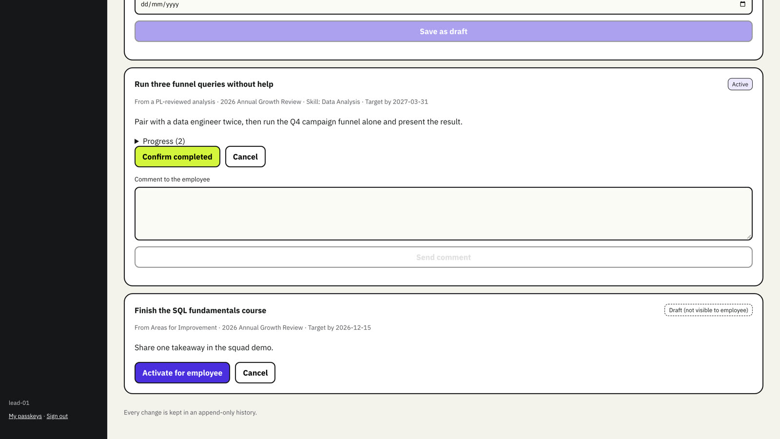The width and height of the screenshot is (780, 439).
Task: Select the Run three funnel queries heading
Action: tap(204, 84)
